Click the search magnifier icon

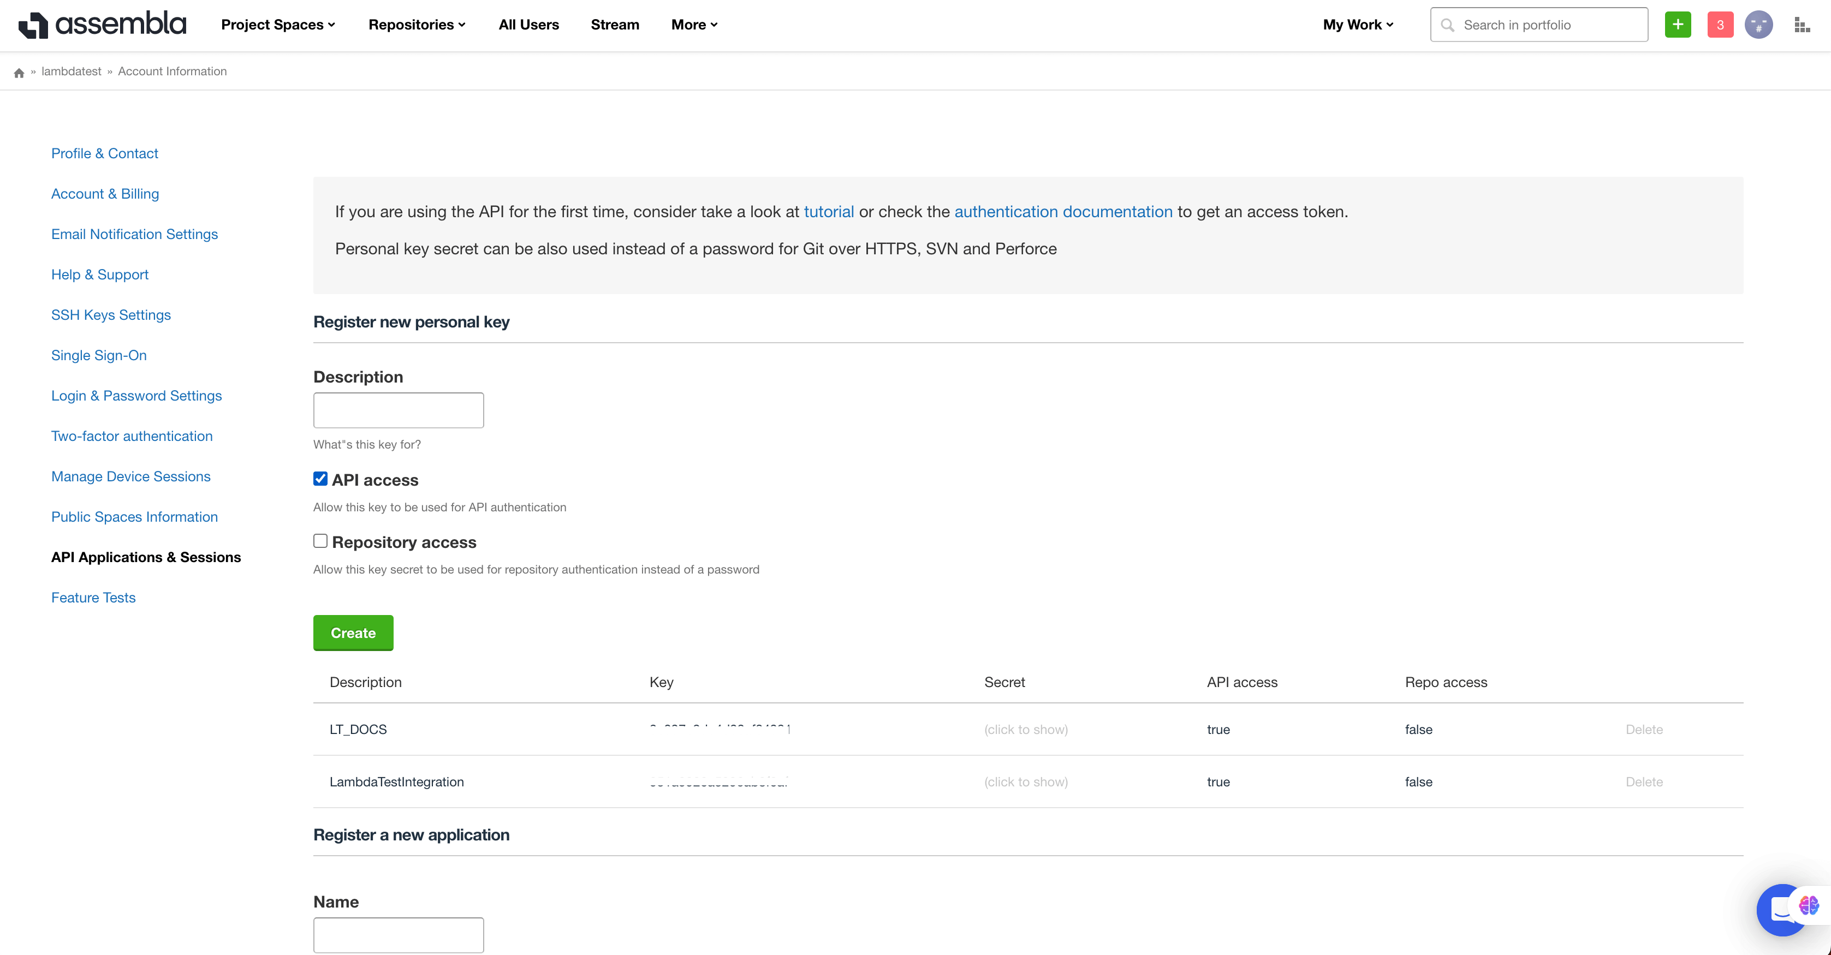point(1447,25)
